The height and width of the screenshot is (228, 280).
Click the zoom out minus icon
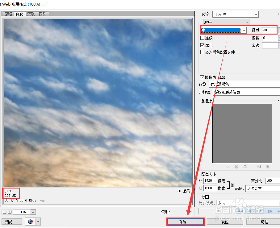point(5,212)
